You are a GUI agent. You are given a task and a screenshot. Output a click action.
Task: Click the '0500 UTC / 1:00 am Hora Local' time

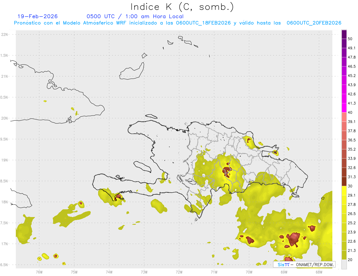(135, 16)
